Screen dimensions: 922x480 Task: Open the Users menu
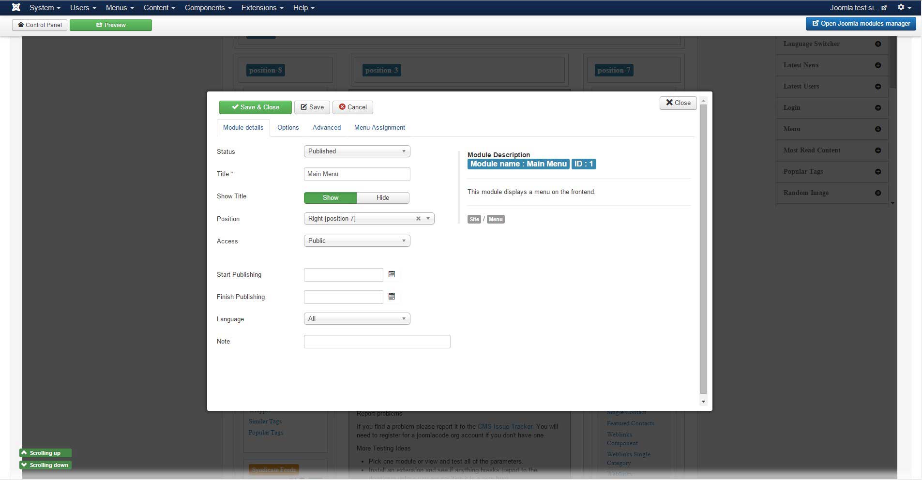click(83, 8)
